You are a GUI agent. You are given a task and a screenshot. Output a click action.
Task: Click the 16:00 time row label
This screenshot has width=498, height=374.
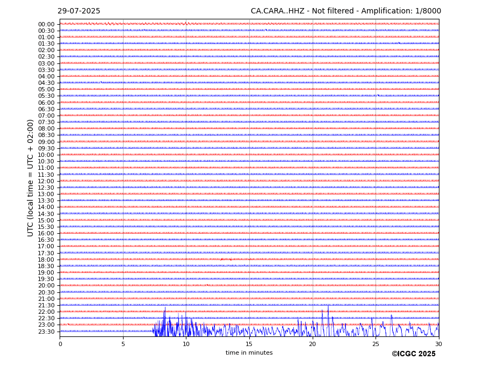(46, 233)
